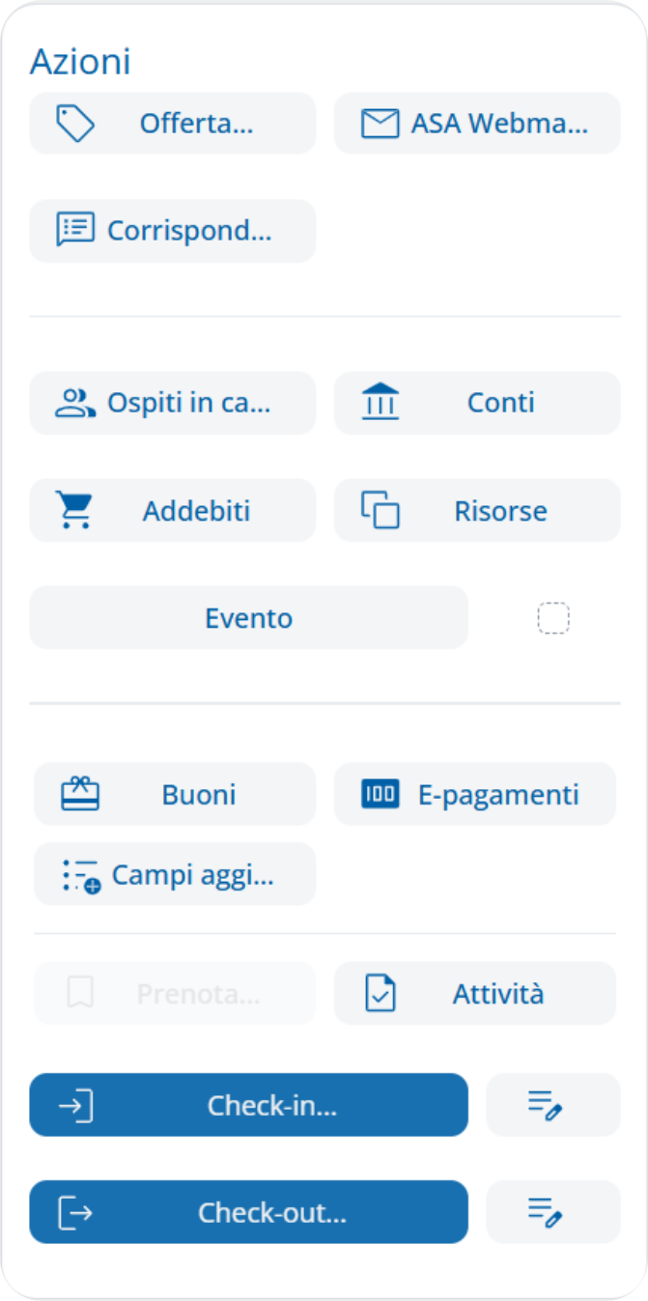Click the Attività checklist document icon

tap(380, 993)
